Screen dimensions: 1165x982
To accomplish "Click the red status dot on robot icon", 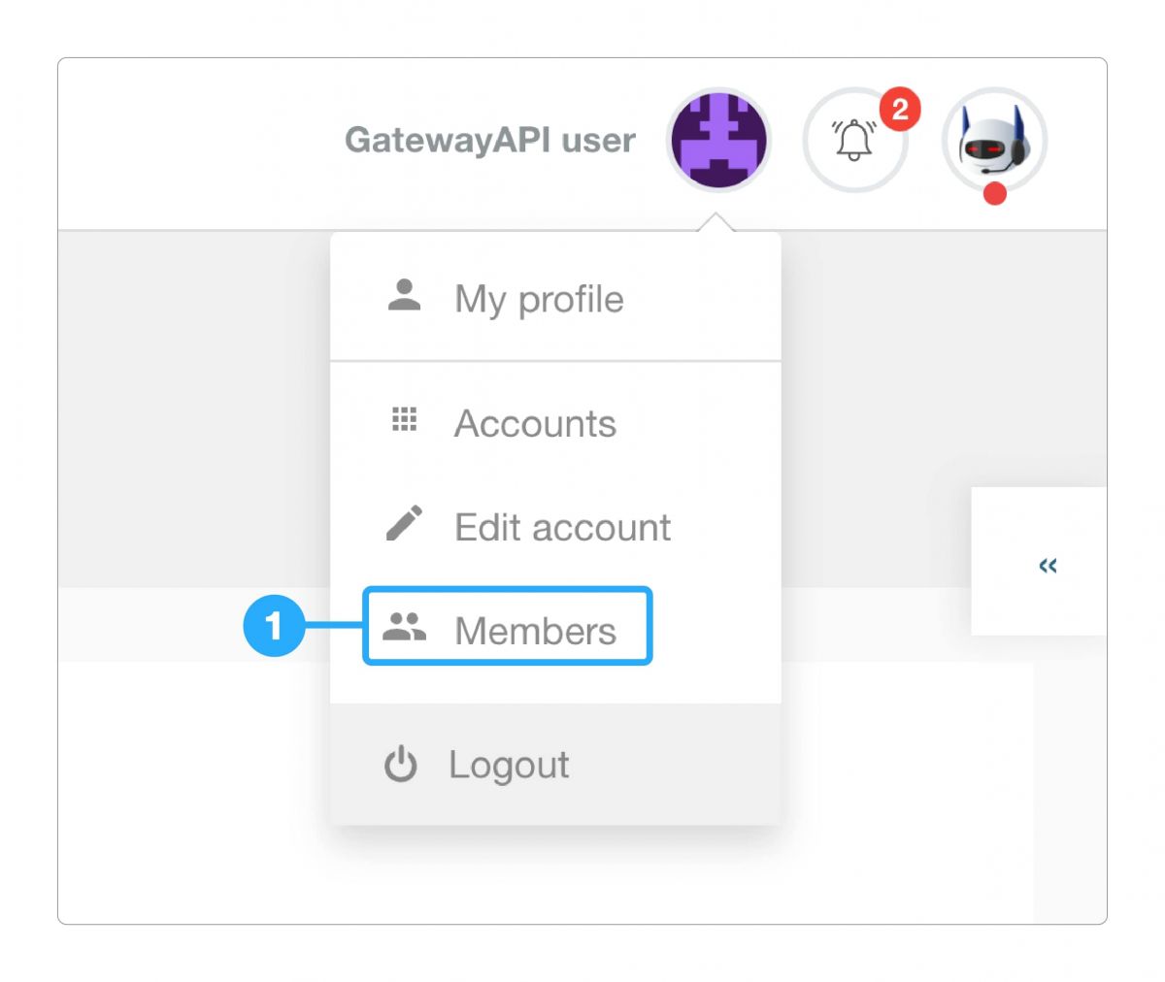I will pyautogui.click(x=994, y=192).
